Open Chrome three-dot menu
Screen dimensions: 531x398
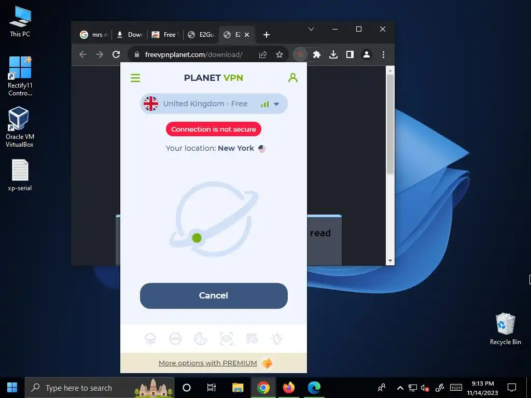383,54
